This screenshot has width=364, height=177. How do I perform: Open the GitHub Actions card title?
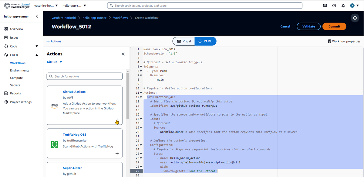pos(74,92)
